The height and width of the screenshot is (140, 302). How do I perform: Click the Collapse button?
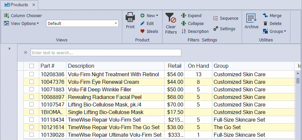(193, 23)
